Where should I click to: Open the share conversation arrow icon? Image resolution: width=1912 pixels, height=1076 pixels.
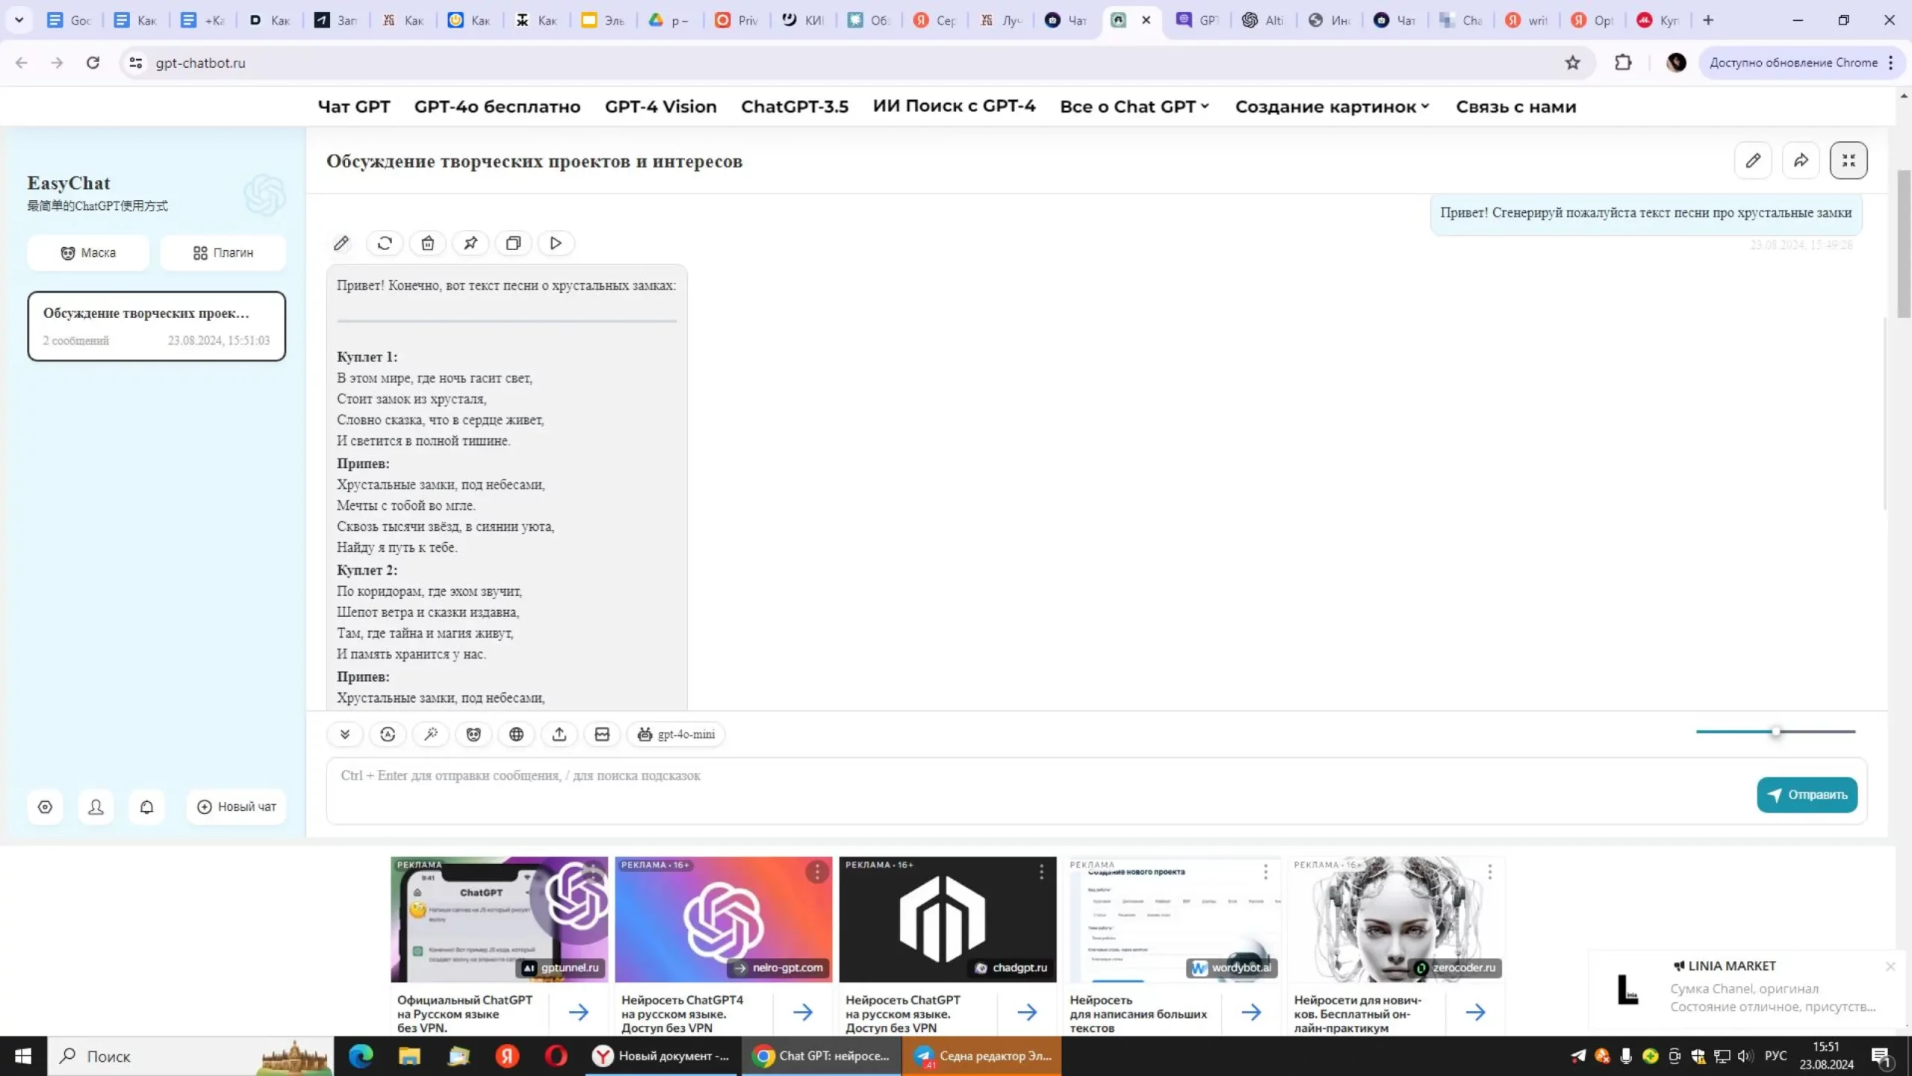tap(1801, 161)
